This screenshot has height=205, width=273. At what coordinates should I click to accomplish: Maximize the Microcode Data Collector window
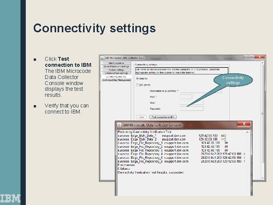pos(252,57)
